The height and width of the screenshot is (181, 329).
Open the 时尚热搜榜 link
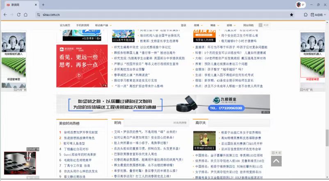[180, 123]
